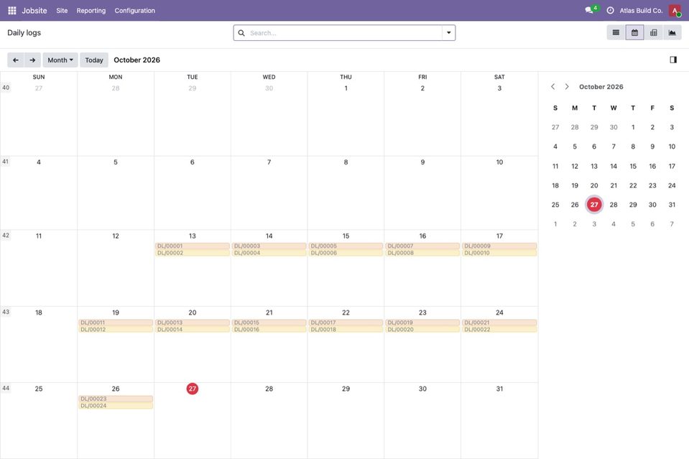Viewport: 689px width, 459px height.
Task: Open daily log DL/00021
Action: click(499, 323)
